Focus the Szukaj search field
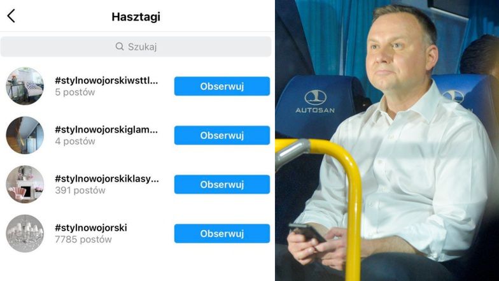The image size is (499, 281). click(136, 47)
